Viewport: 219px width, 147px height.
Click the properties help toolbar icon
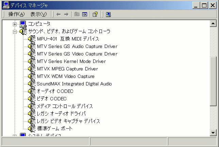(95, 14)
